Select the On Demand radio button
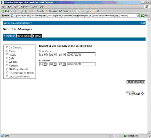The image size is (151, 138). pos(7,47)
